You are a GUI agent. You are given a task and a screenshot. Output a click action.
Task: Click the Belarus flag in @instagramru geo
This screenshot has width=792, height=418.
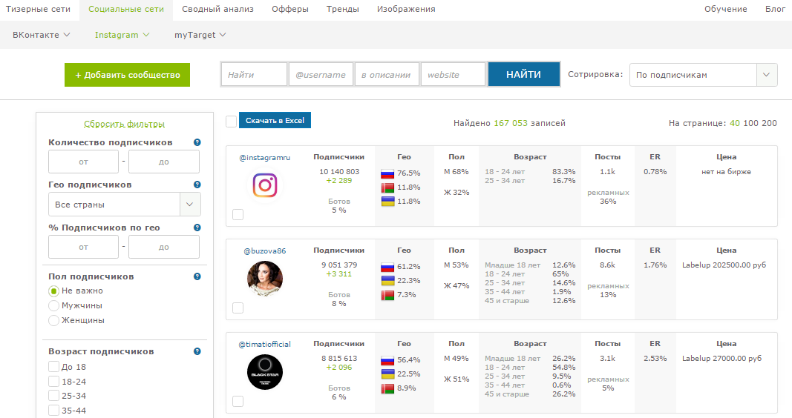[x=387, y=188]
